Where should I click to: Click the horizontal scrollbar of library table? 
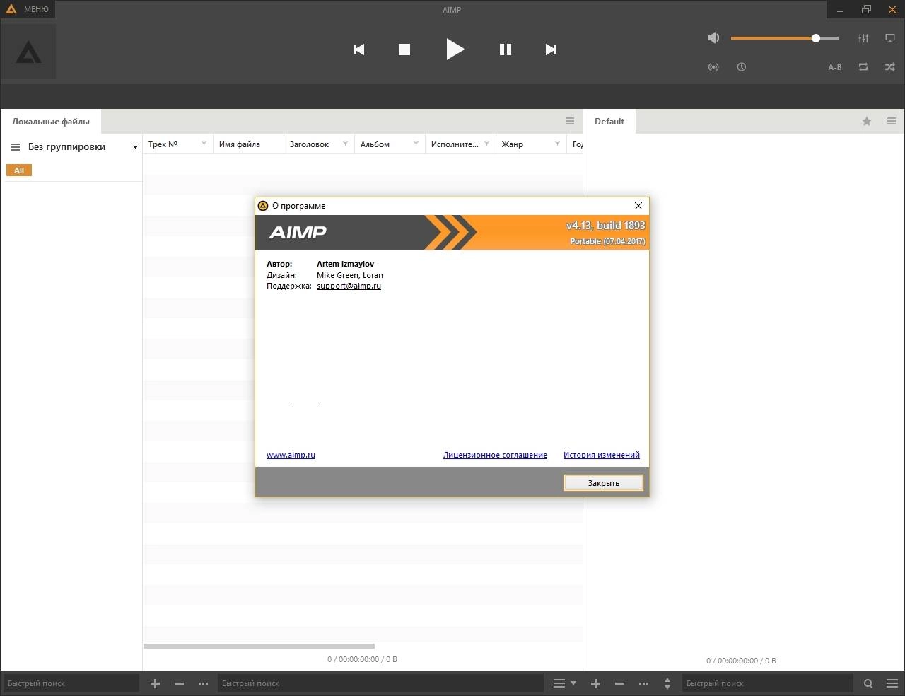pos(259,646)
